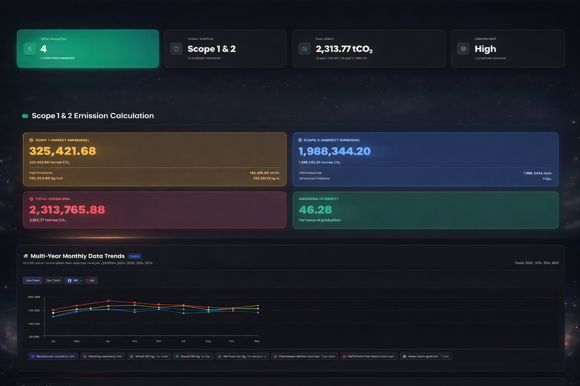Open the AY selector in chart controls
580x386 pixels.
pyautogui.click(x=75, y=280)
